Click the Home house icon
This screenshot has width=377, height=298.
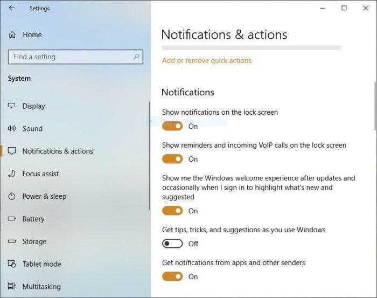pyautogui.click(x=12, y=34)
